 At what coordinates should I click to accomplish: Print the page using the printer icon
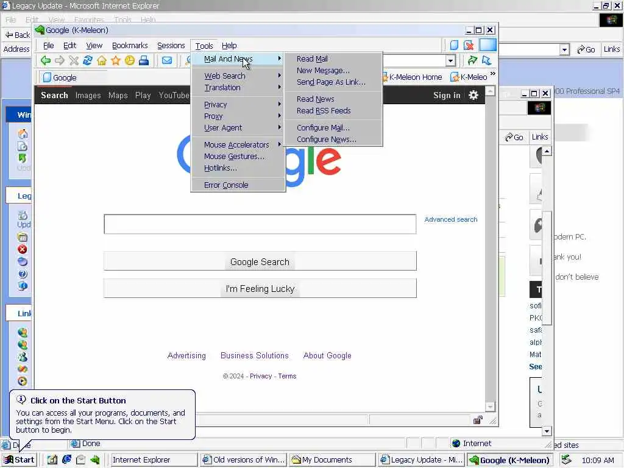pyautogui.click(x=144, y=60)
